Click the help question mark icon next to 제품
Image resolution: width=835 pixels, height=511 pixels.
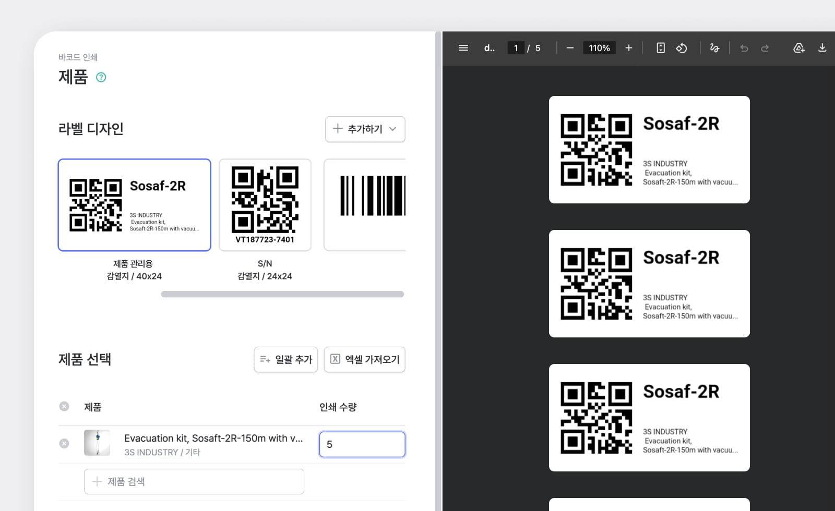click(x=101, y=77)
